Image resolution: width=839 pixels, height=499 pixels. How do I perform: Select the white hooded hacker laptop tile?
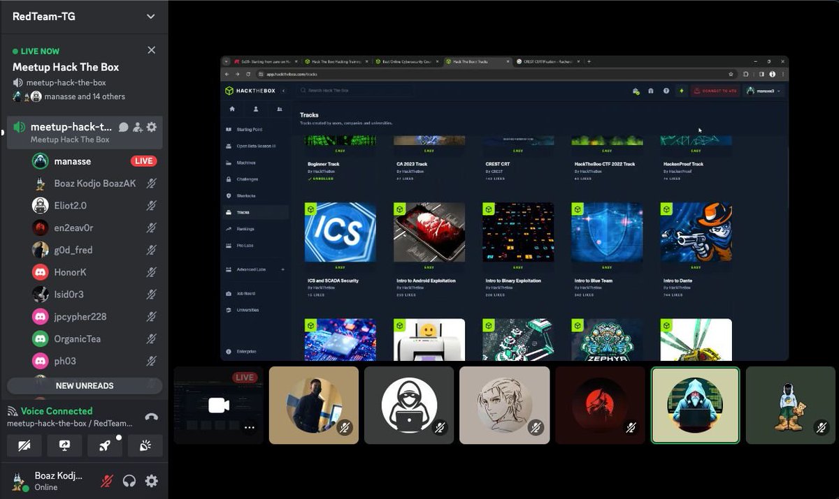(x=409, y=405)
